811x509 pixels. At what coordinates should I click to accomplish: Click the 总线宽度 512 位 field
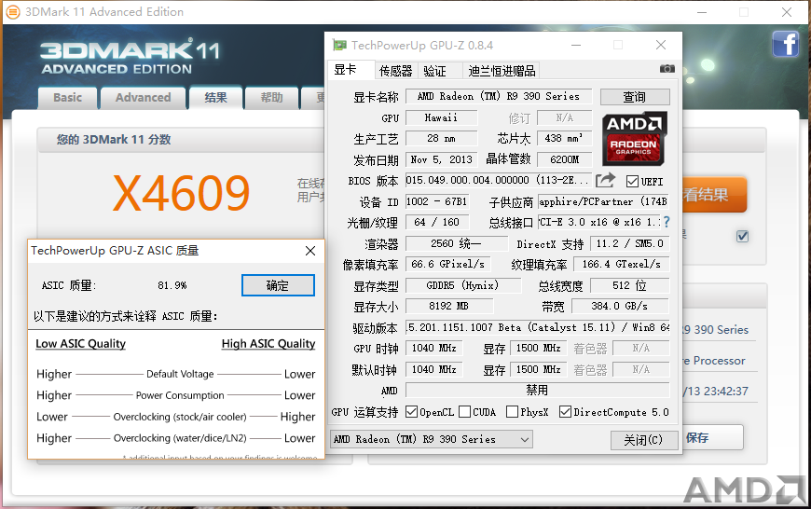tap(630, 285)
